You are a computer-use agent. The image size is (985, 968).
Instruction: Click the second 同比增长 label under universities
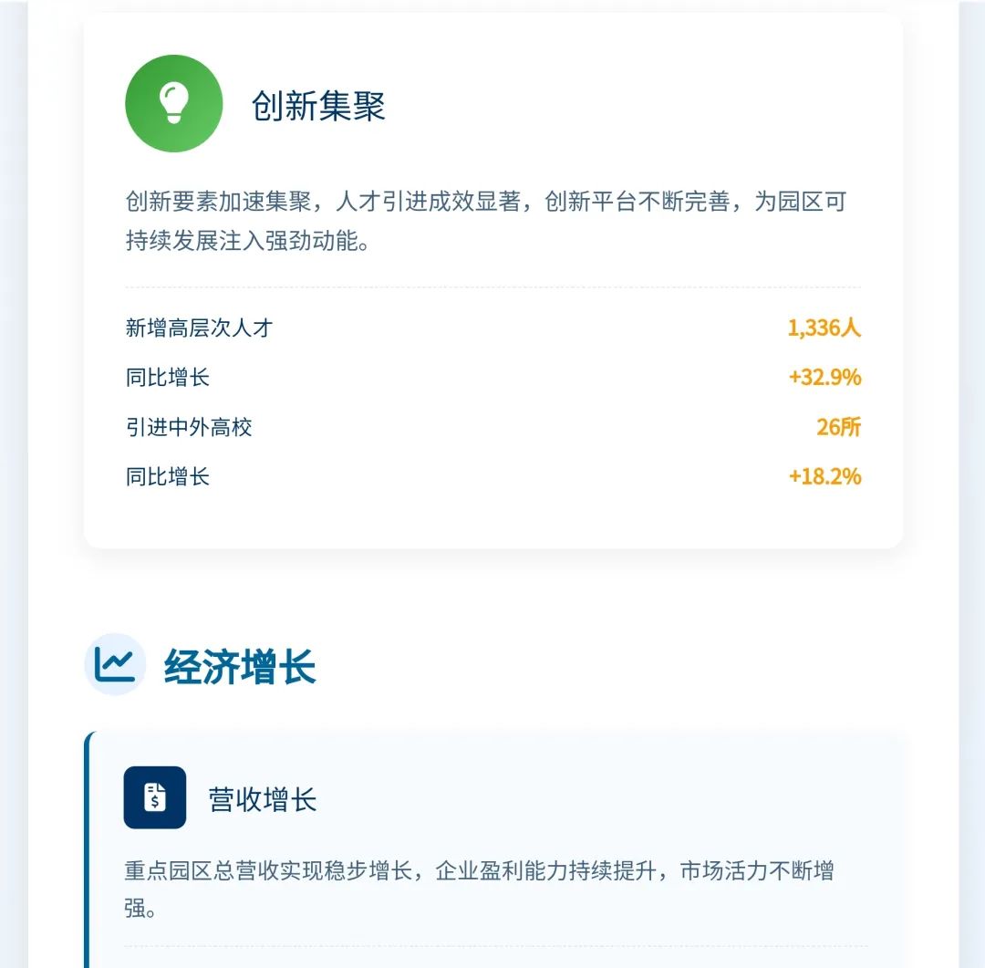[x=167, y=476]
